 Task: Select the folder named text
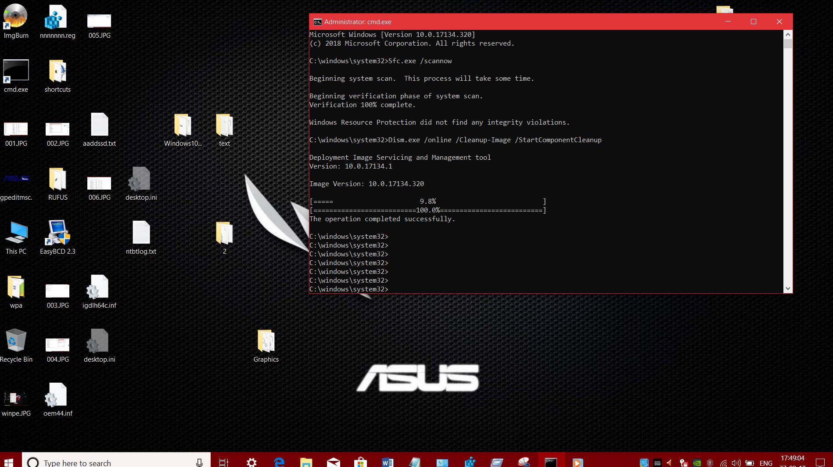(x=224, y=129)
